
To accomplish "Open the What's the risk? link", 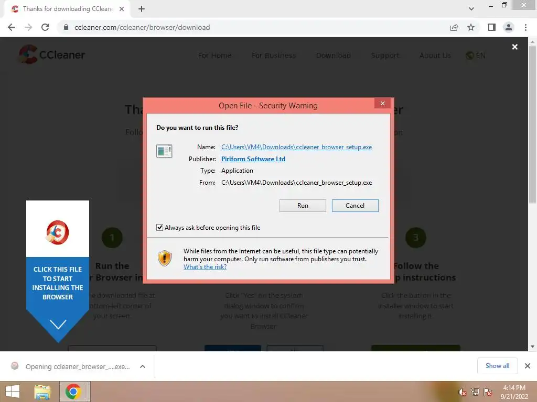I will [x=205, y=267].
